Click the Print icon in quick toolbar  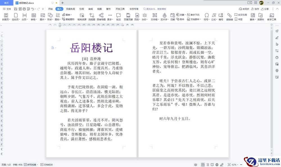pyautogui.click(x=24, y=9)
